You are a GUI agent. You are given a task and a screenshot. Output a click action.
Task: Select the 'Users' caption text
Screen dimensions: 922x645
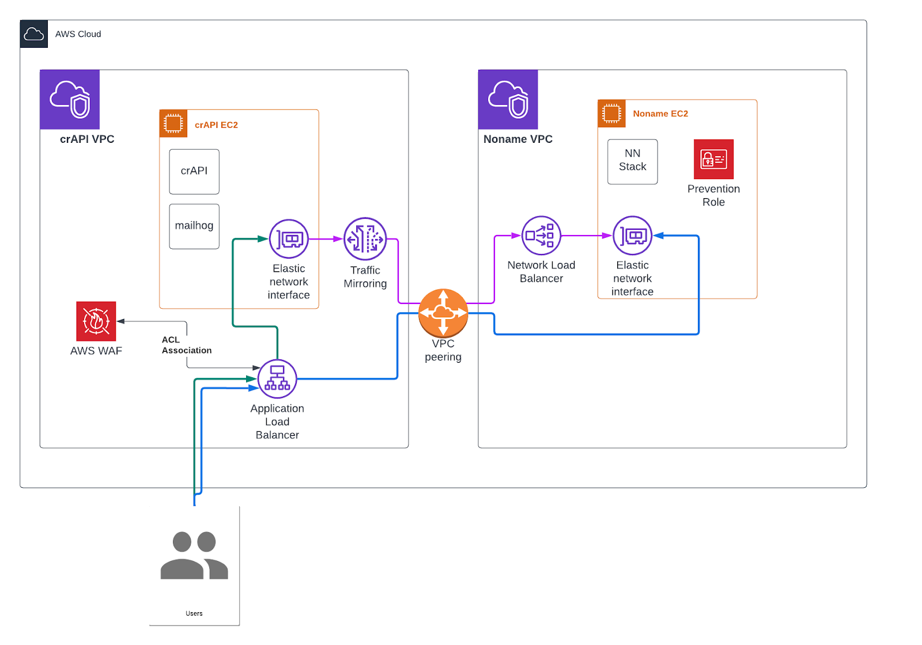click(194, 613)
